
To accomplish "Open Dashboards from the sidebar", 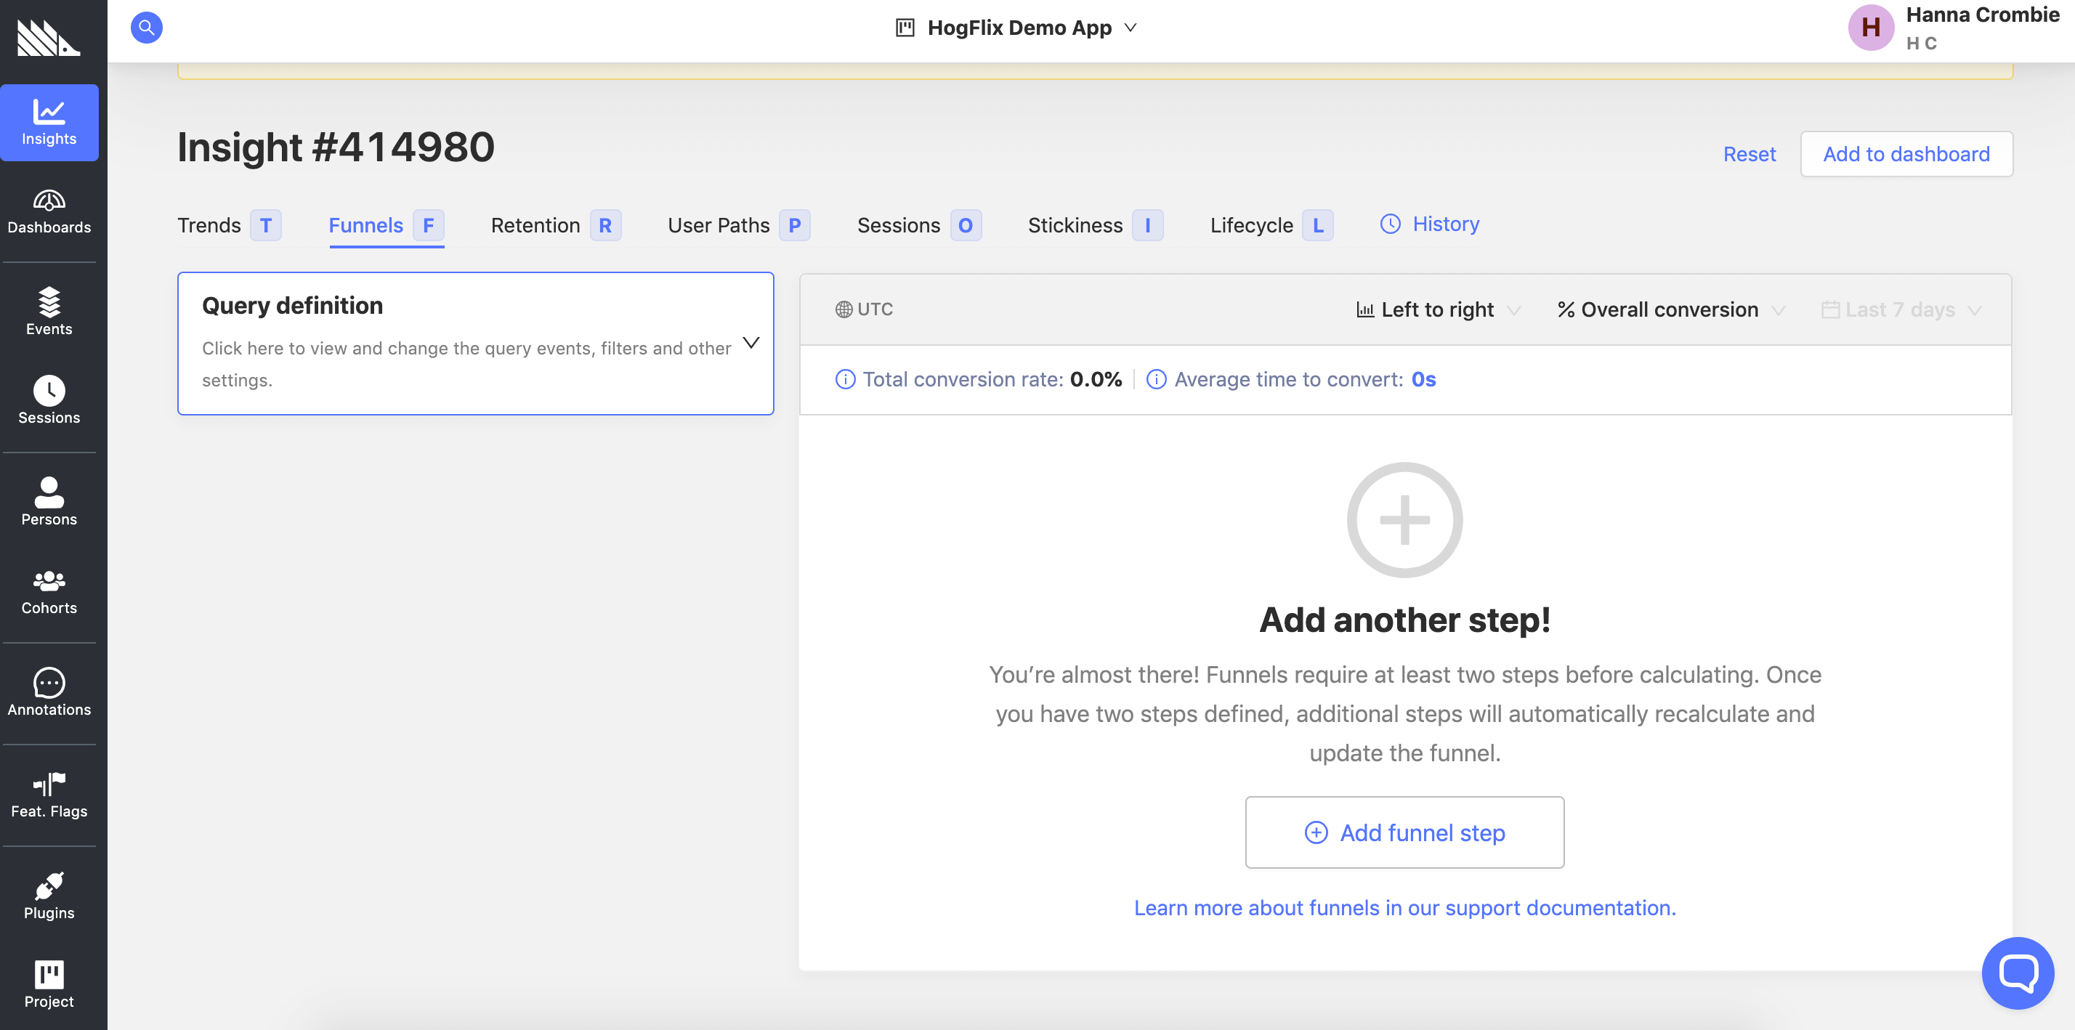I will coord(49,211).
